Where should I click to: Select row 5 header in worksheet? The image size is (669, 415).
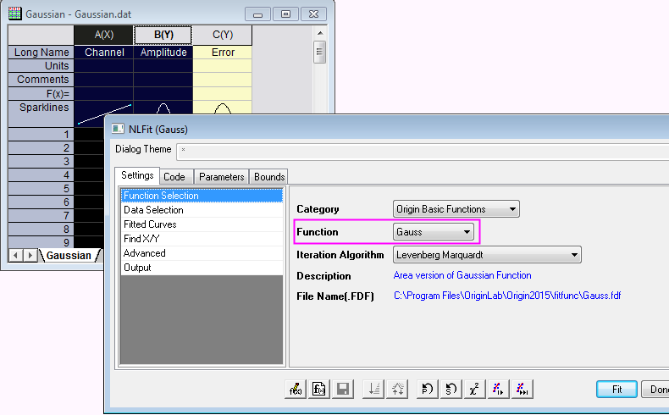(41, 189)
